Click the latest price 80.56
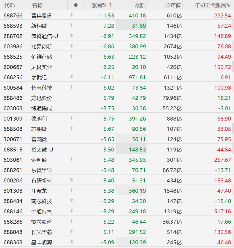Image resolution: width=234 pixels, height=248 pixels. click(x=139, y=129)
